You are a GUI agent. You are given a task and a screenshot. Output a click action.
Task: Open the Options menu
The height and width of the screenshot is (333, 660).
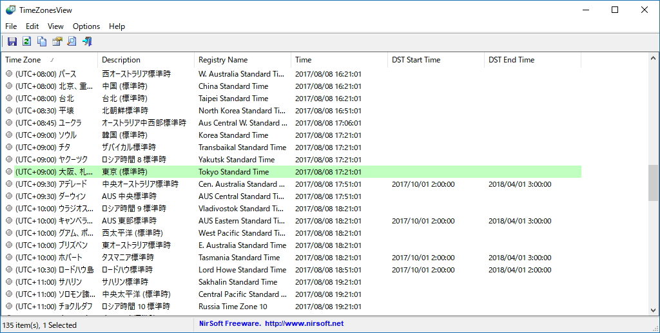(x=86, y=26)
